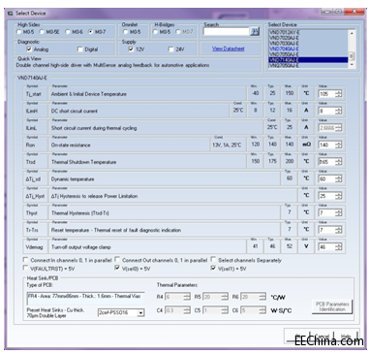Image resolution: width=370 pixels, height=354 pixels.
Task: Click the Type of PCB text box
Action: tap(85, 299)
